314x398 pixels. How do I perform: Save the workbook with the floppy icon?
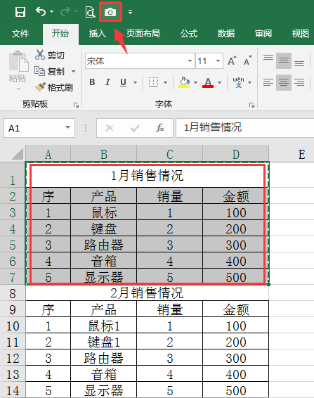[x=20, y=12]
